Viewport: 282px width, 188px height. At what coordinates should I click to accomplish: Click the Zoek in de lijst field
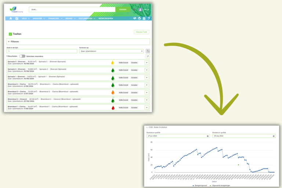(42, 51)
